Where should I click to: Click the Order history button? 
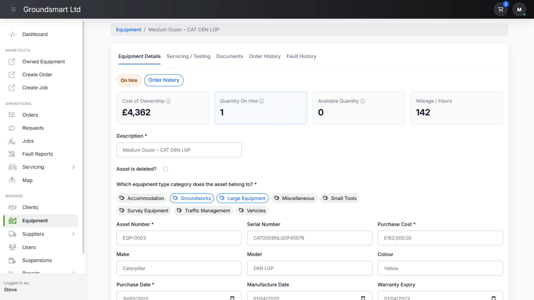tap(164, 80)
